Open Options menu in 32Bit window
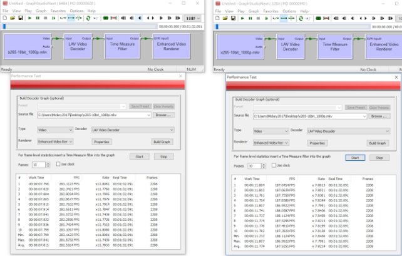This screenshot has width=402, height=256. [x=289, y=11]
